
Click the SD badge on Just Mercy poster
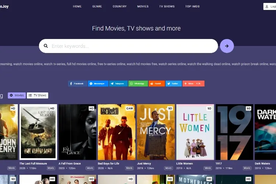170,109
